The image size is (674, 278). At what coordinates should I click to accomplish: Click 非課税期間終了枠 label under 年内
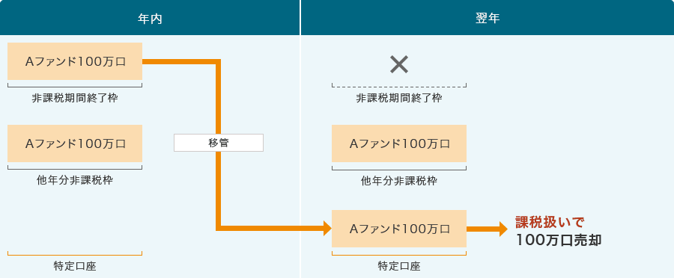coord(75,98)
